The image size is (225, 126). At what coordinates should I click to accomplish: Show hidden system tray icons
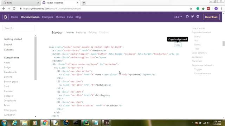click(x=192, y=123)
